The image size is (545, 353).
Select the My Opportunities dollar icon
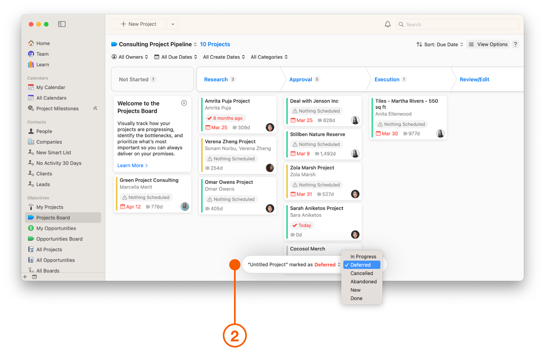point(30,228)
